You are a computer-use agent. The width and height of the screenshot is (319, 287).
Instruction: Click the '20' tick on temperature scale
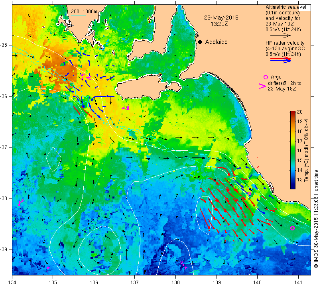[300, 112]
